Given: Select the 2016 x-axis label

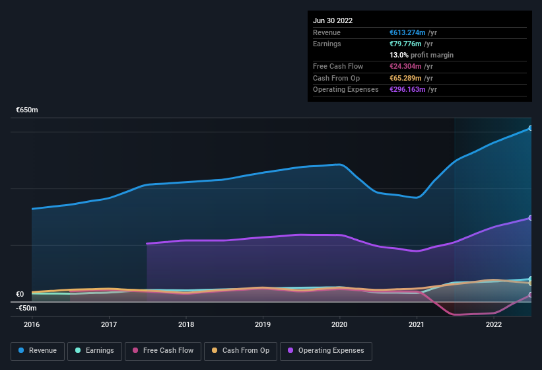Looking at the screenshot, I should point(32,324).
